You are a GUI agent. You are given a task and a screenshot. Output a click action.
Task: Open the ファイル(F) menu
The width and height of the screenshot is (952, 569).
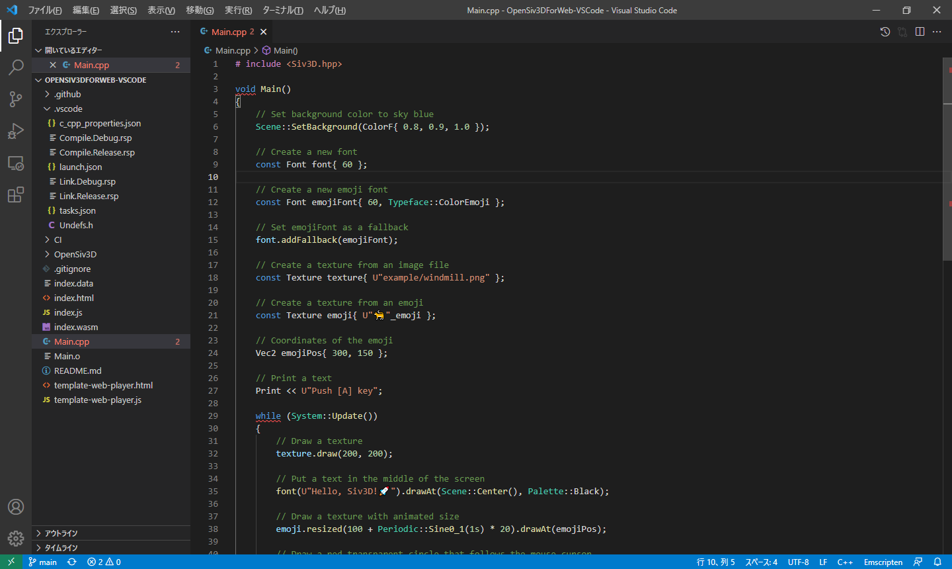click(x=44, y=10)
